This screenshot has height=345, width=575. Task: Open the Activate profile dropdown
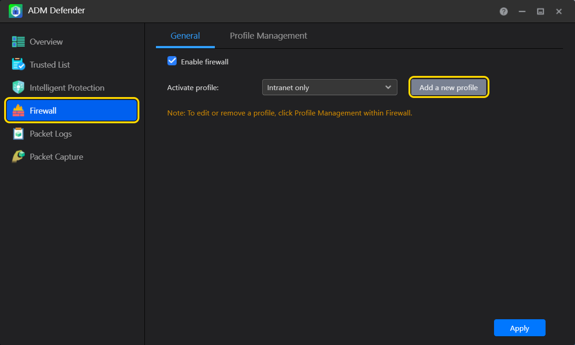[x=330, y=87]
